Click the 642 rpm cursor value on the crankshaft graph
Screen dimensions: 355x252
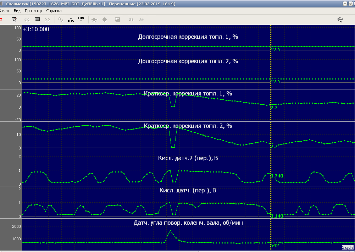tap(275, 246)
